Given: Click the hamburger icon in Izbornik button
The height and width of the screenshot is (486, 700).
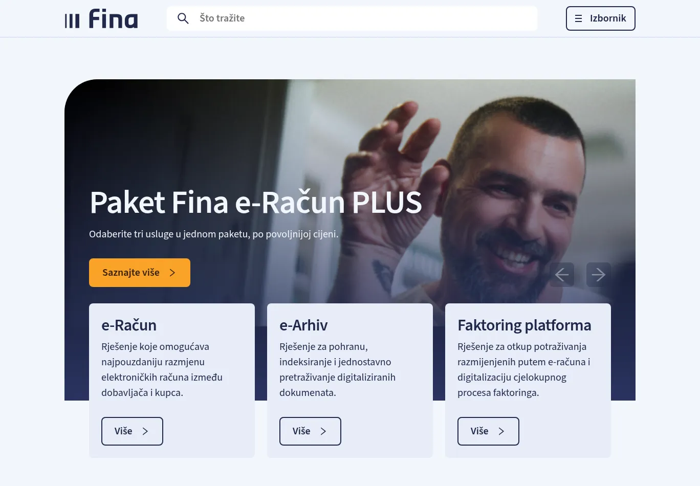Looking at the screenshot, I should pos(578,18).
